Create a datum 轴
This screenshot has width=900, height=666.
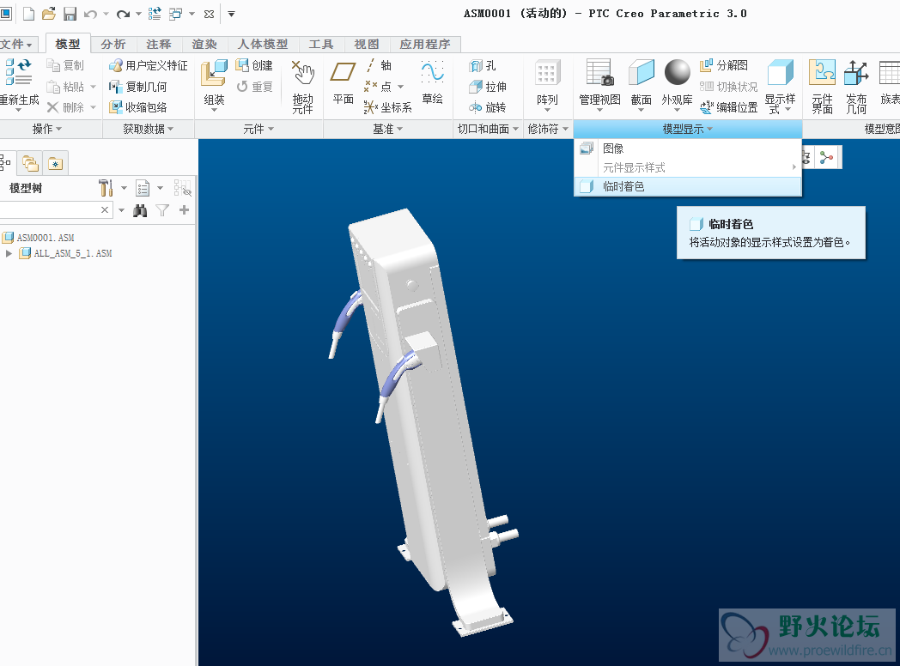(378, 65)
